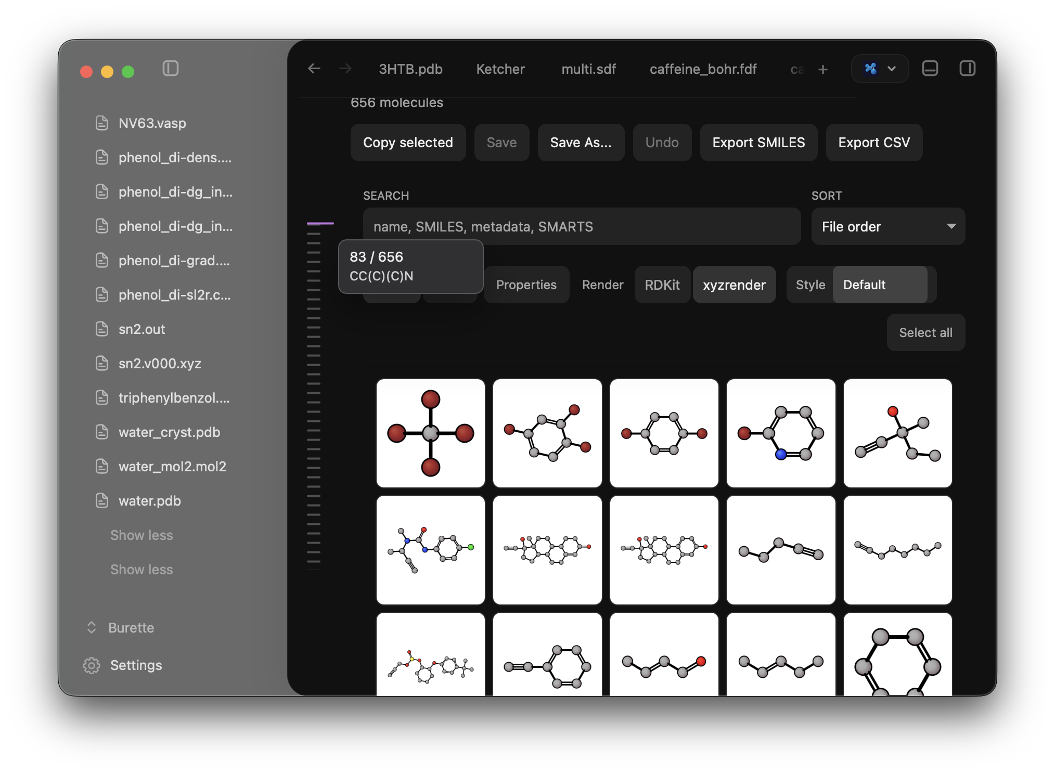Viewport: 1055px width, 773px height.
Task: Click the sn2.out file icon
Action: (102, 329)
